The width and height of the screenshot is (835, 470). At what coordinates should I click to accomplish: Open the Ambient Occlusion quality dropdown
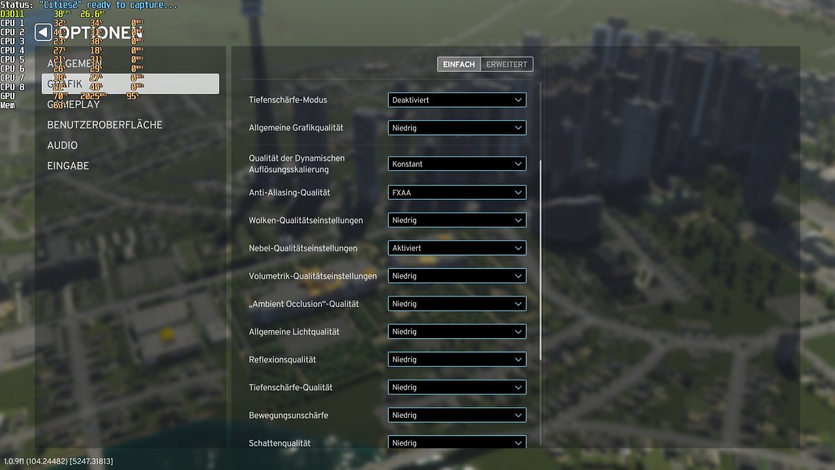457,304
